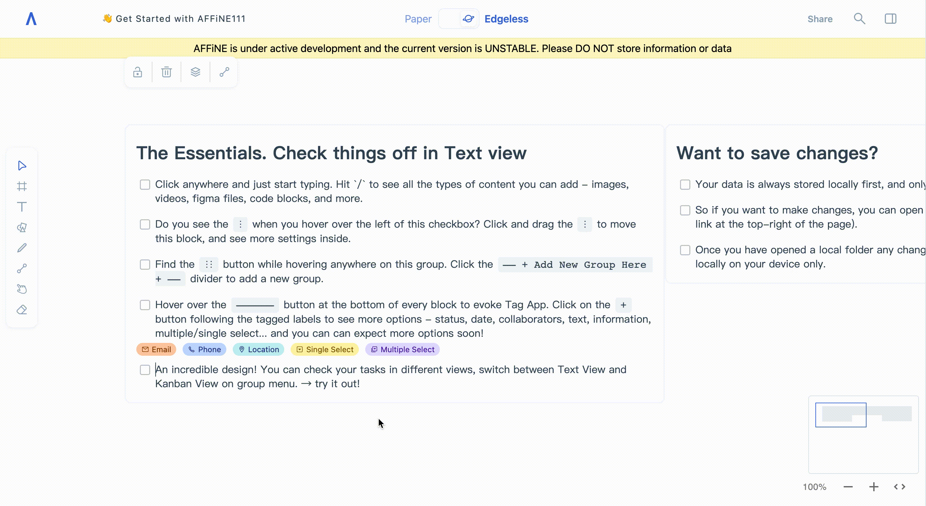The image size is (926, 506).
Task: Click heading 'The Essentials. Check things off in Text view'
Action: (x=331, y=153)
